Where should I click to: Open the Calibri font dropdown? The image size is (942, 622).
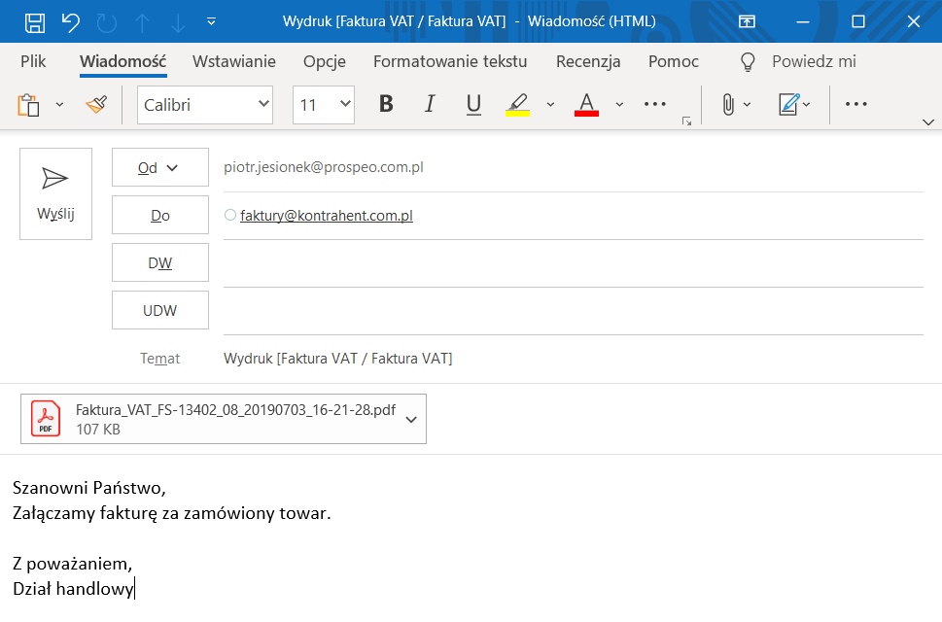(x=205, y=105)
